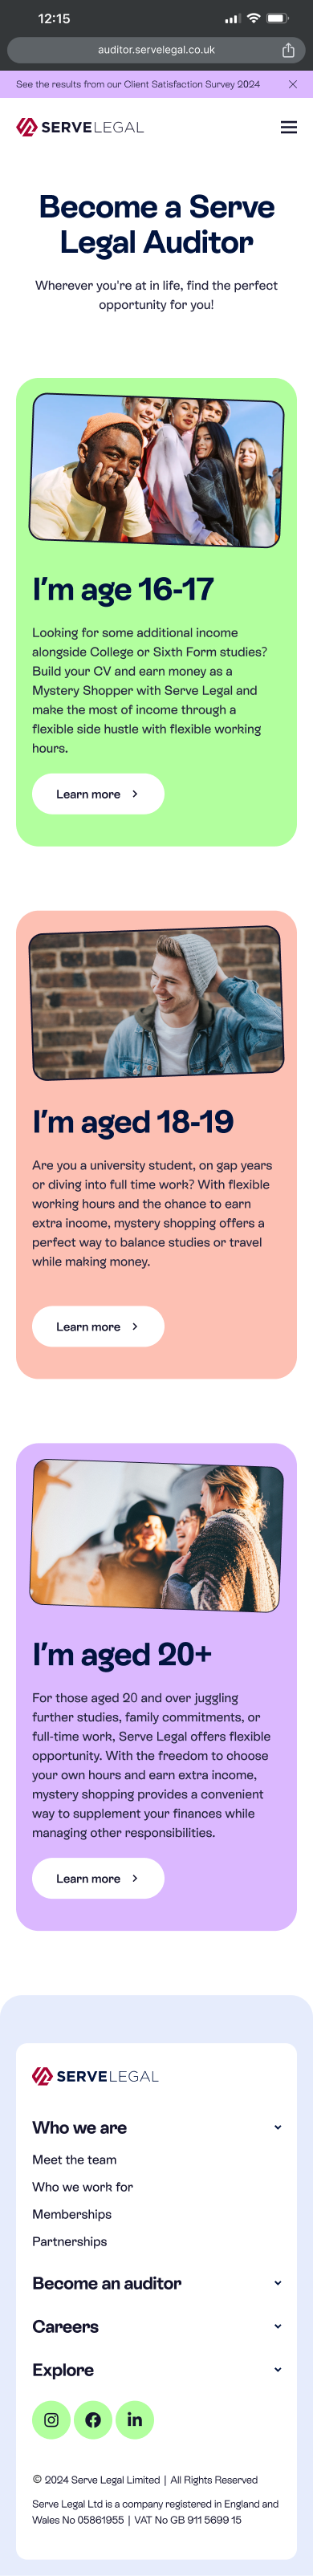
Task: Click the Serve Legal header logo
Action: pos(80,127)
